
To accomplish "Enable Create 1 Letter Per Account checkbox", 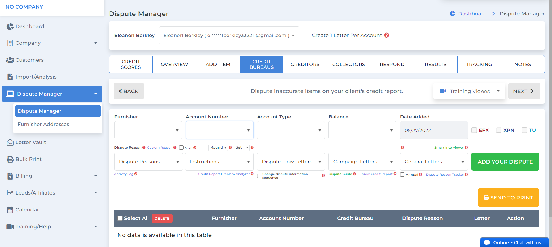I will click(307, 35).
